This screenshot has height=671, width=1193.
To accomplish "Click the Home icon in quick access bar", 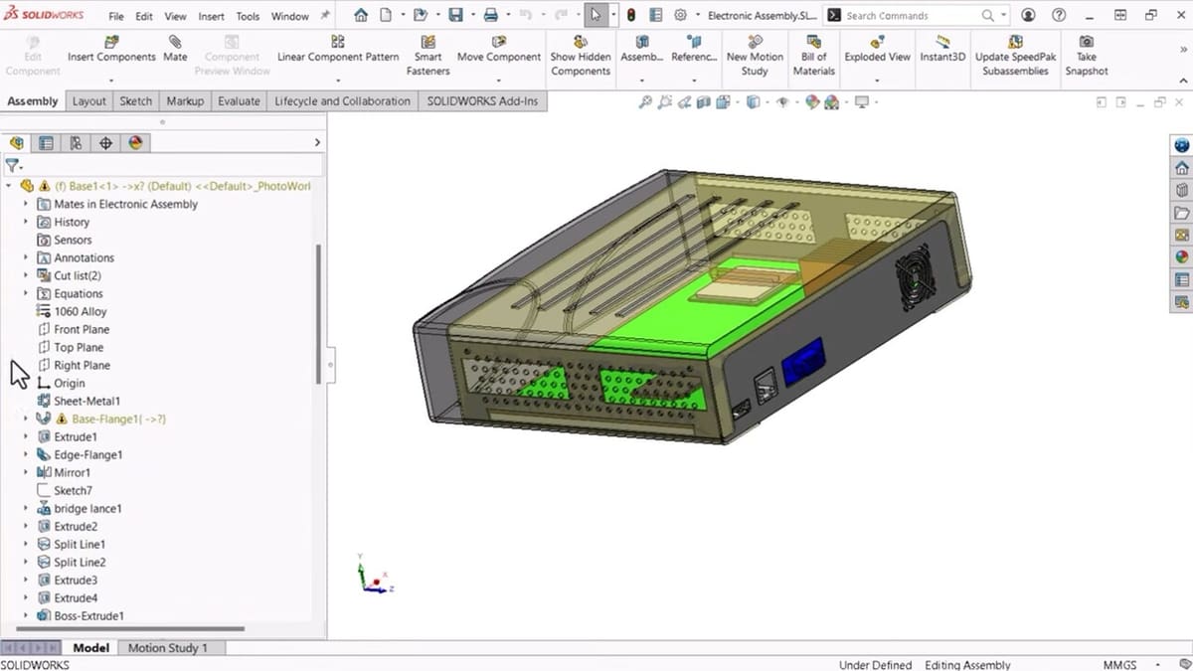I will [361, 15].
